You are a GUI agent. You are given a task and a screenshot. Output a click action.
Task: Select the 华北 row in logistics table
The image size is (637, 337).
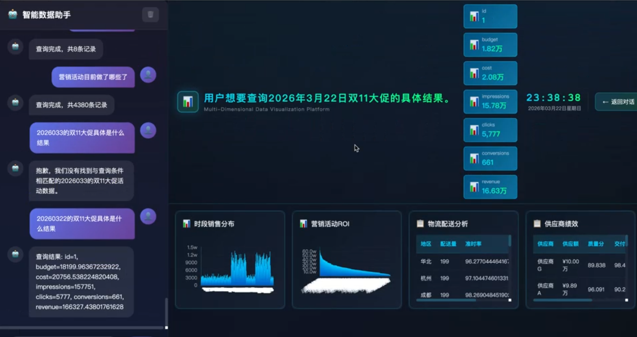click(426, 262)
